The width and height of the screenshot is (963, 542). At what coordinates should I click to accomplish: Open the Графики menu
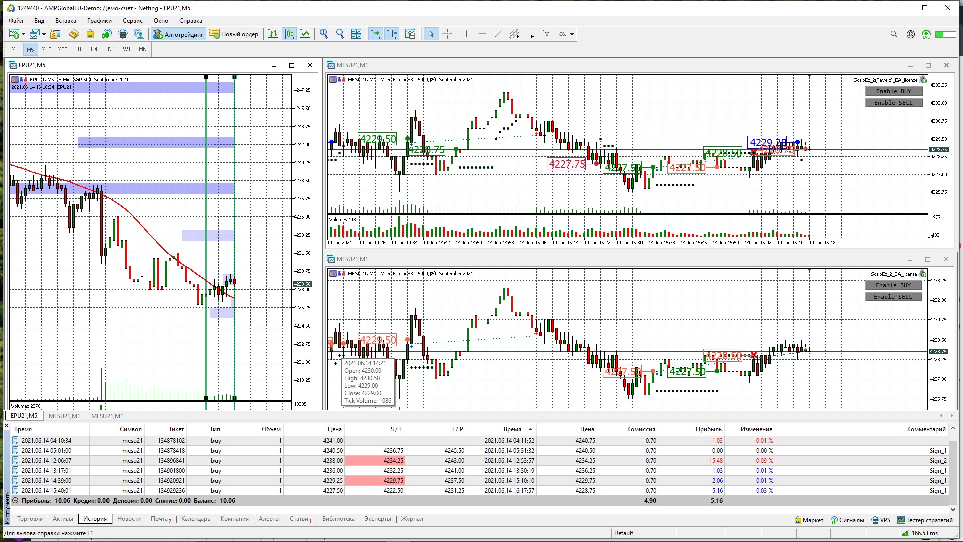pos(99,21)
